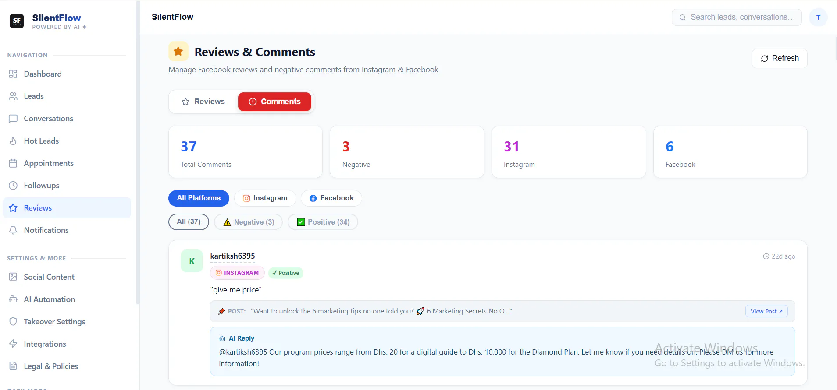
Task: Select the All Platforms filter
Action: click(199, 198)
